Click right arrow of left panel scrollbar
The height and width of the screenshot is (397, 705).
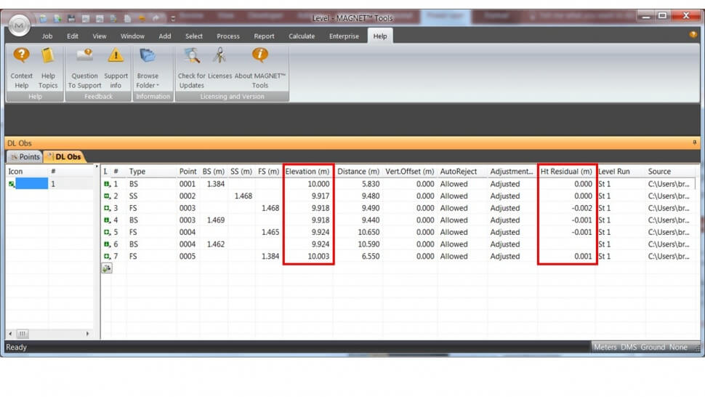tap(88, 334)
